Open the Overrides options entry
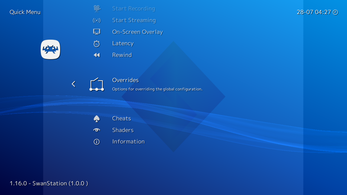Viewport: 347px width, 195px height. (x=125, y=80)
